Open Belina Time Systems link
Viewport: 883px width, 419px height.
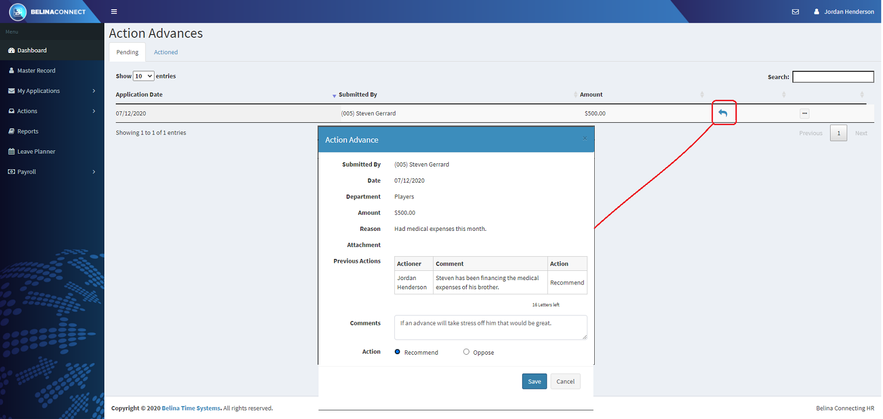pyautogui.click(x=191, y=408)
